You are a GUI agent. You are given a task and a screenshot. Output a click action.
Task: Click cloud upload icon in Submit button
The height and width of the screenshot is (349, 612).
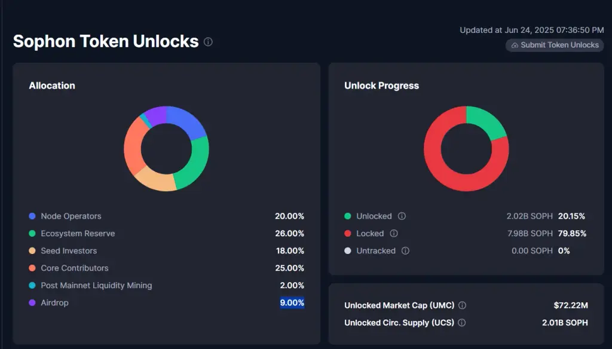(x=515, y=45)
